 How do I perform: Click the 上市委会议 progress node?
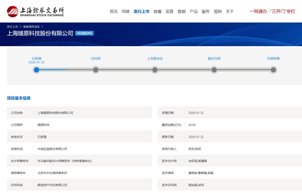(x=155, y=70)
